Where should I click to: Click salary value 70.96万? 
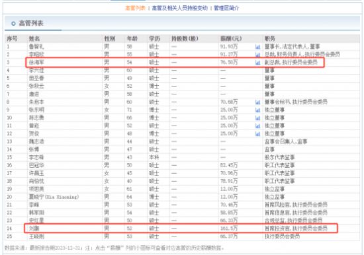(x=229, y=173)
